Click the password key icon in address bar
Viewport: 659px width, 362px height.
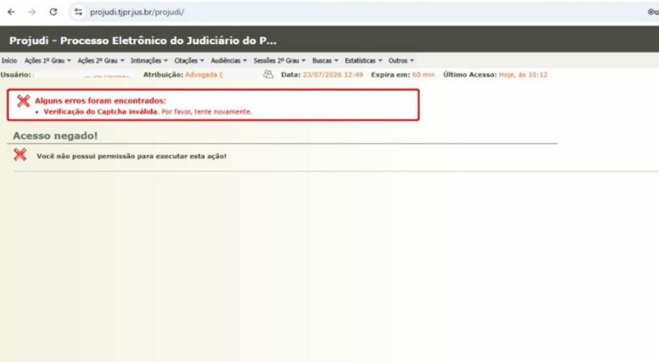pyautogui.click(x=653, y=12)
